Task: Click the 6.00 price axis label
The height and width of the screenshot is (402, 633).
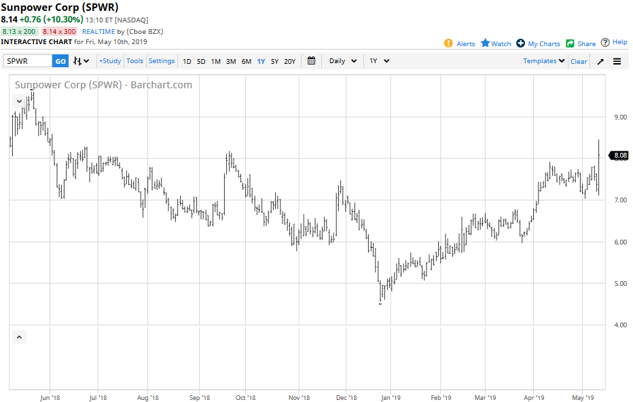Action: point(621,242)
